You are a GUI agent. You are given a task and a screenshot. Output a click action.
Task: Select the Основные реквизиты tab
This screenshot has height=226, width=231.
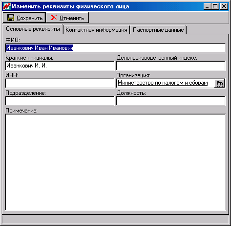[x=33, y=29]
